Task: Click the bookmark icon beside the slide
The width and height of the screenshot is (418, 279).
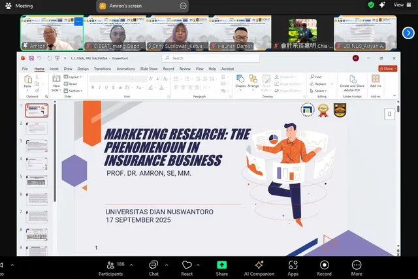Action: coord(389,114)
